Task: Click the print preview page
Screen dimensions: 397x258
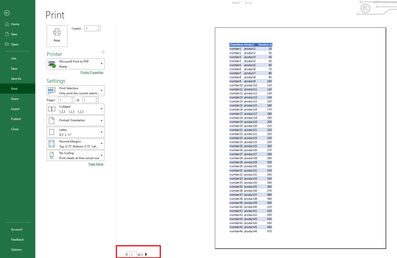Action: pos(300,138)
